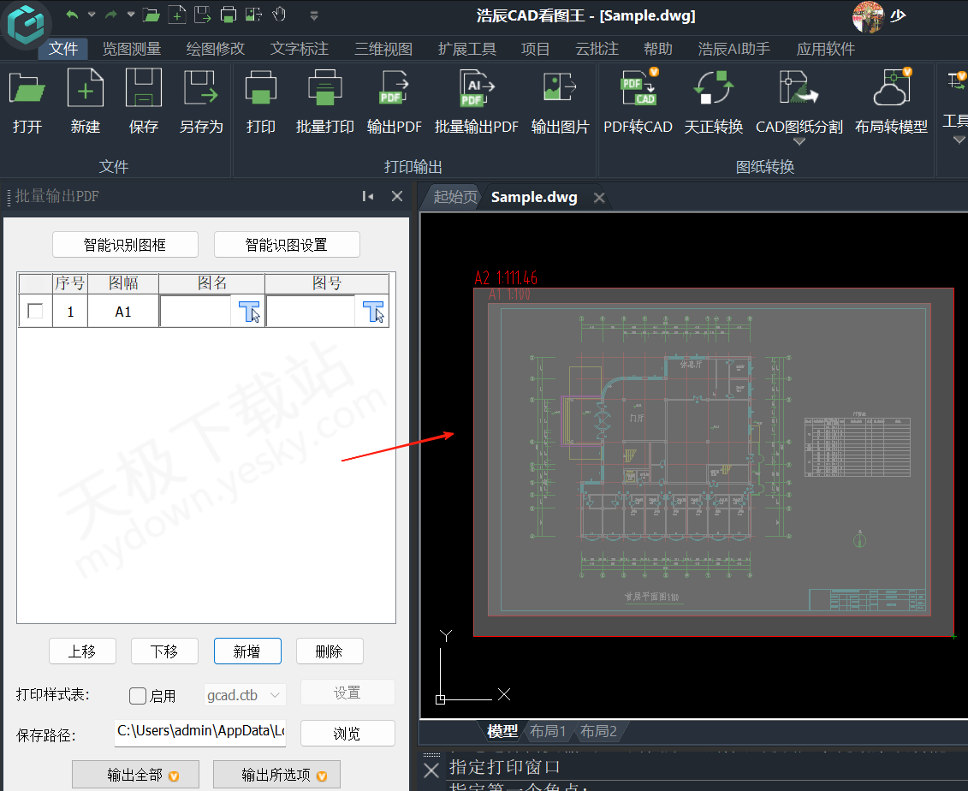
Task: Switch to the 三维视图 ribbon tab
Action: click(x=383, y=49)
